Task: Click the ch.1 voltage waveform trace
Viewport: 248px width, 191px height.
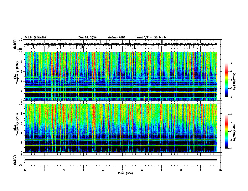Action: click(121, 44)
